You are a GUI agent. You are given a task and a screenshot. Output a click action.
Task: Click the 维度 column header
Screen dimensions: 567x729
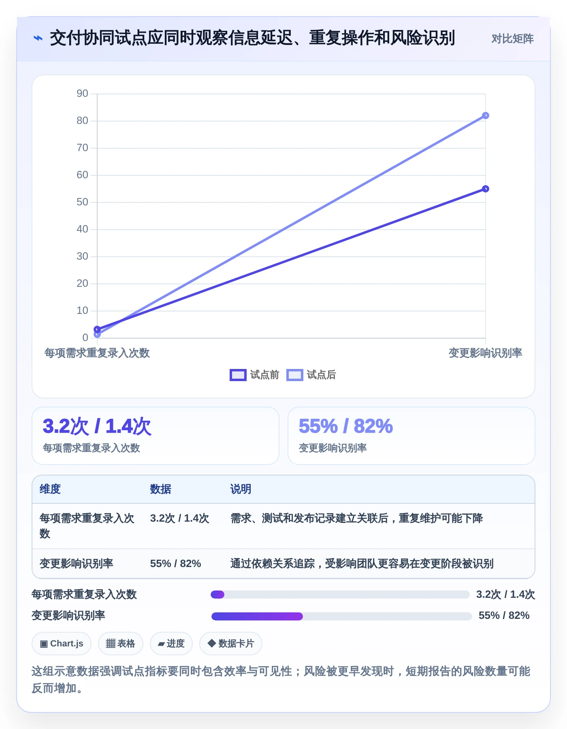(x=50, y=489)
